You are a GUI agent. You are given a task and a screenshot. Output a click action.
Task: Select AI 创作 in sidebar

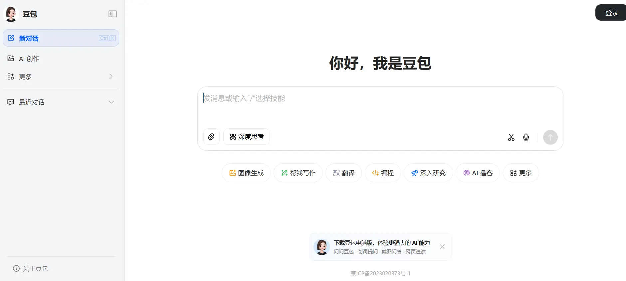(29, 59)
